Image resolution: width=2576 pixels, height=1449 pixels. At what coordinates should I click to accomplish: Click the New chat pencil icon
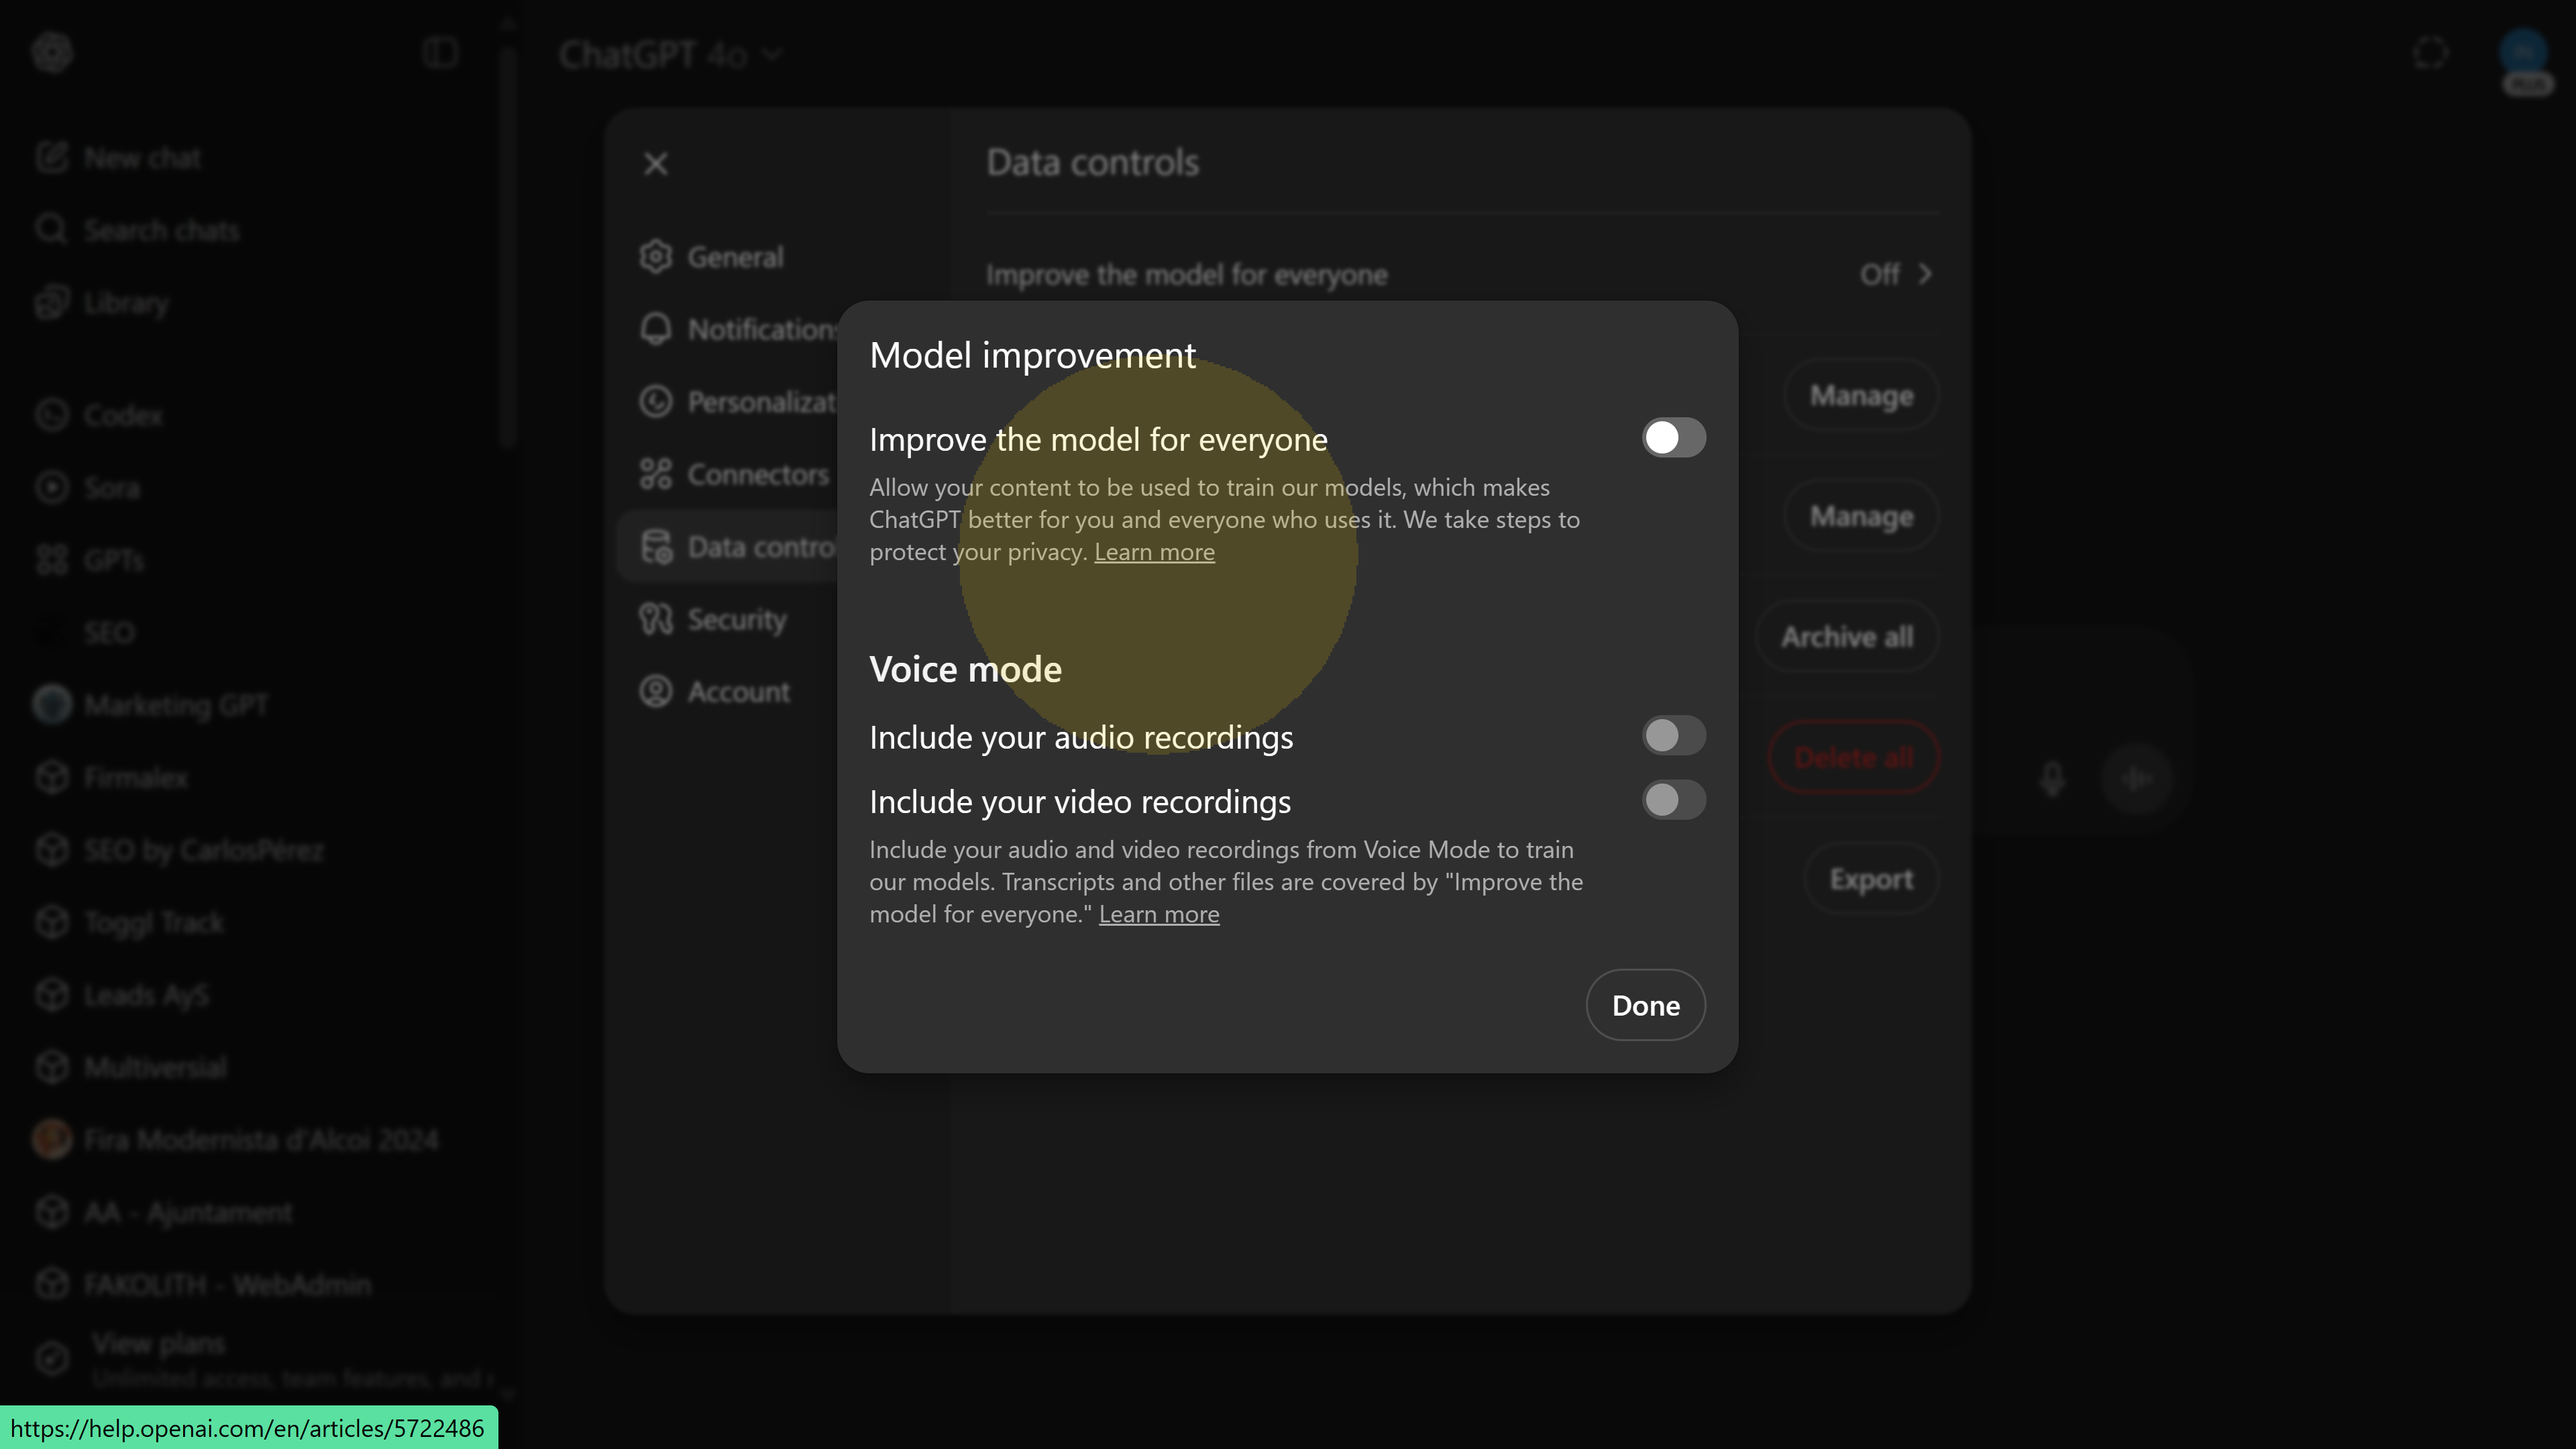52,158
